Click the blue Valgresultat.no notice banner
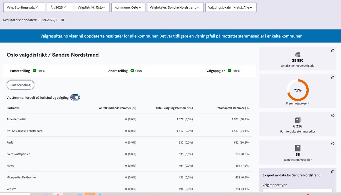This screenshot has width=341, height=195. point(170,36)
